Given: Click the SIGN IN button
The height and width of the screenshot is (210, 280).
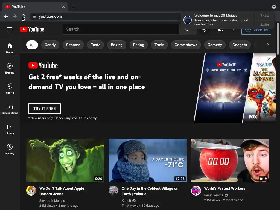Looking at the screenshot, I should (x=256, y=30).
